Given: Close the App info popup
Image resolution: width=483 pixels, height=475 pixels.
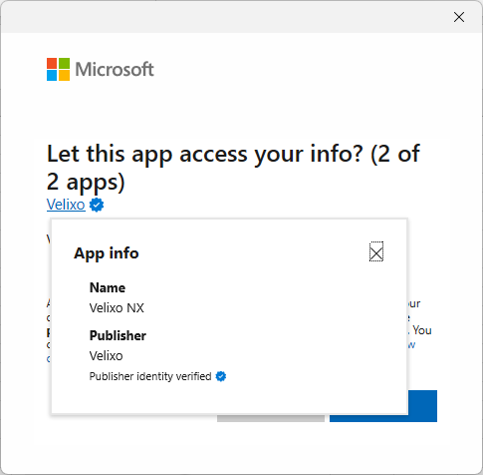Looking at the screenshot, I should coord(376,251).
